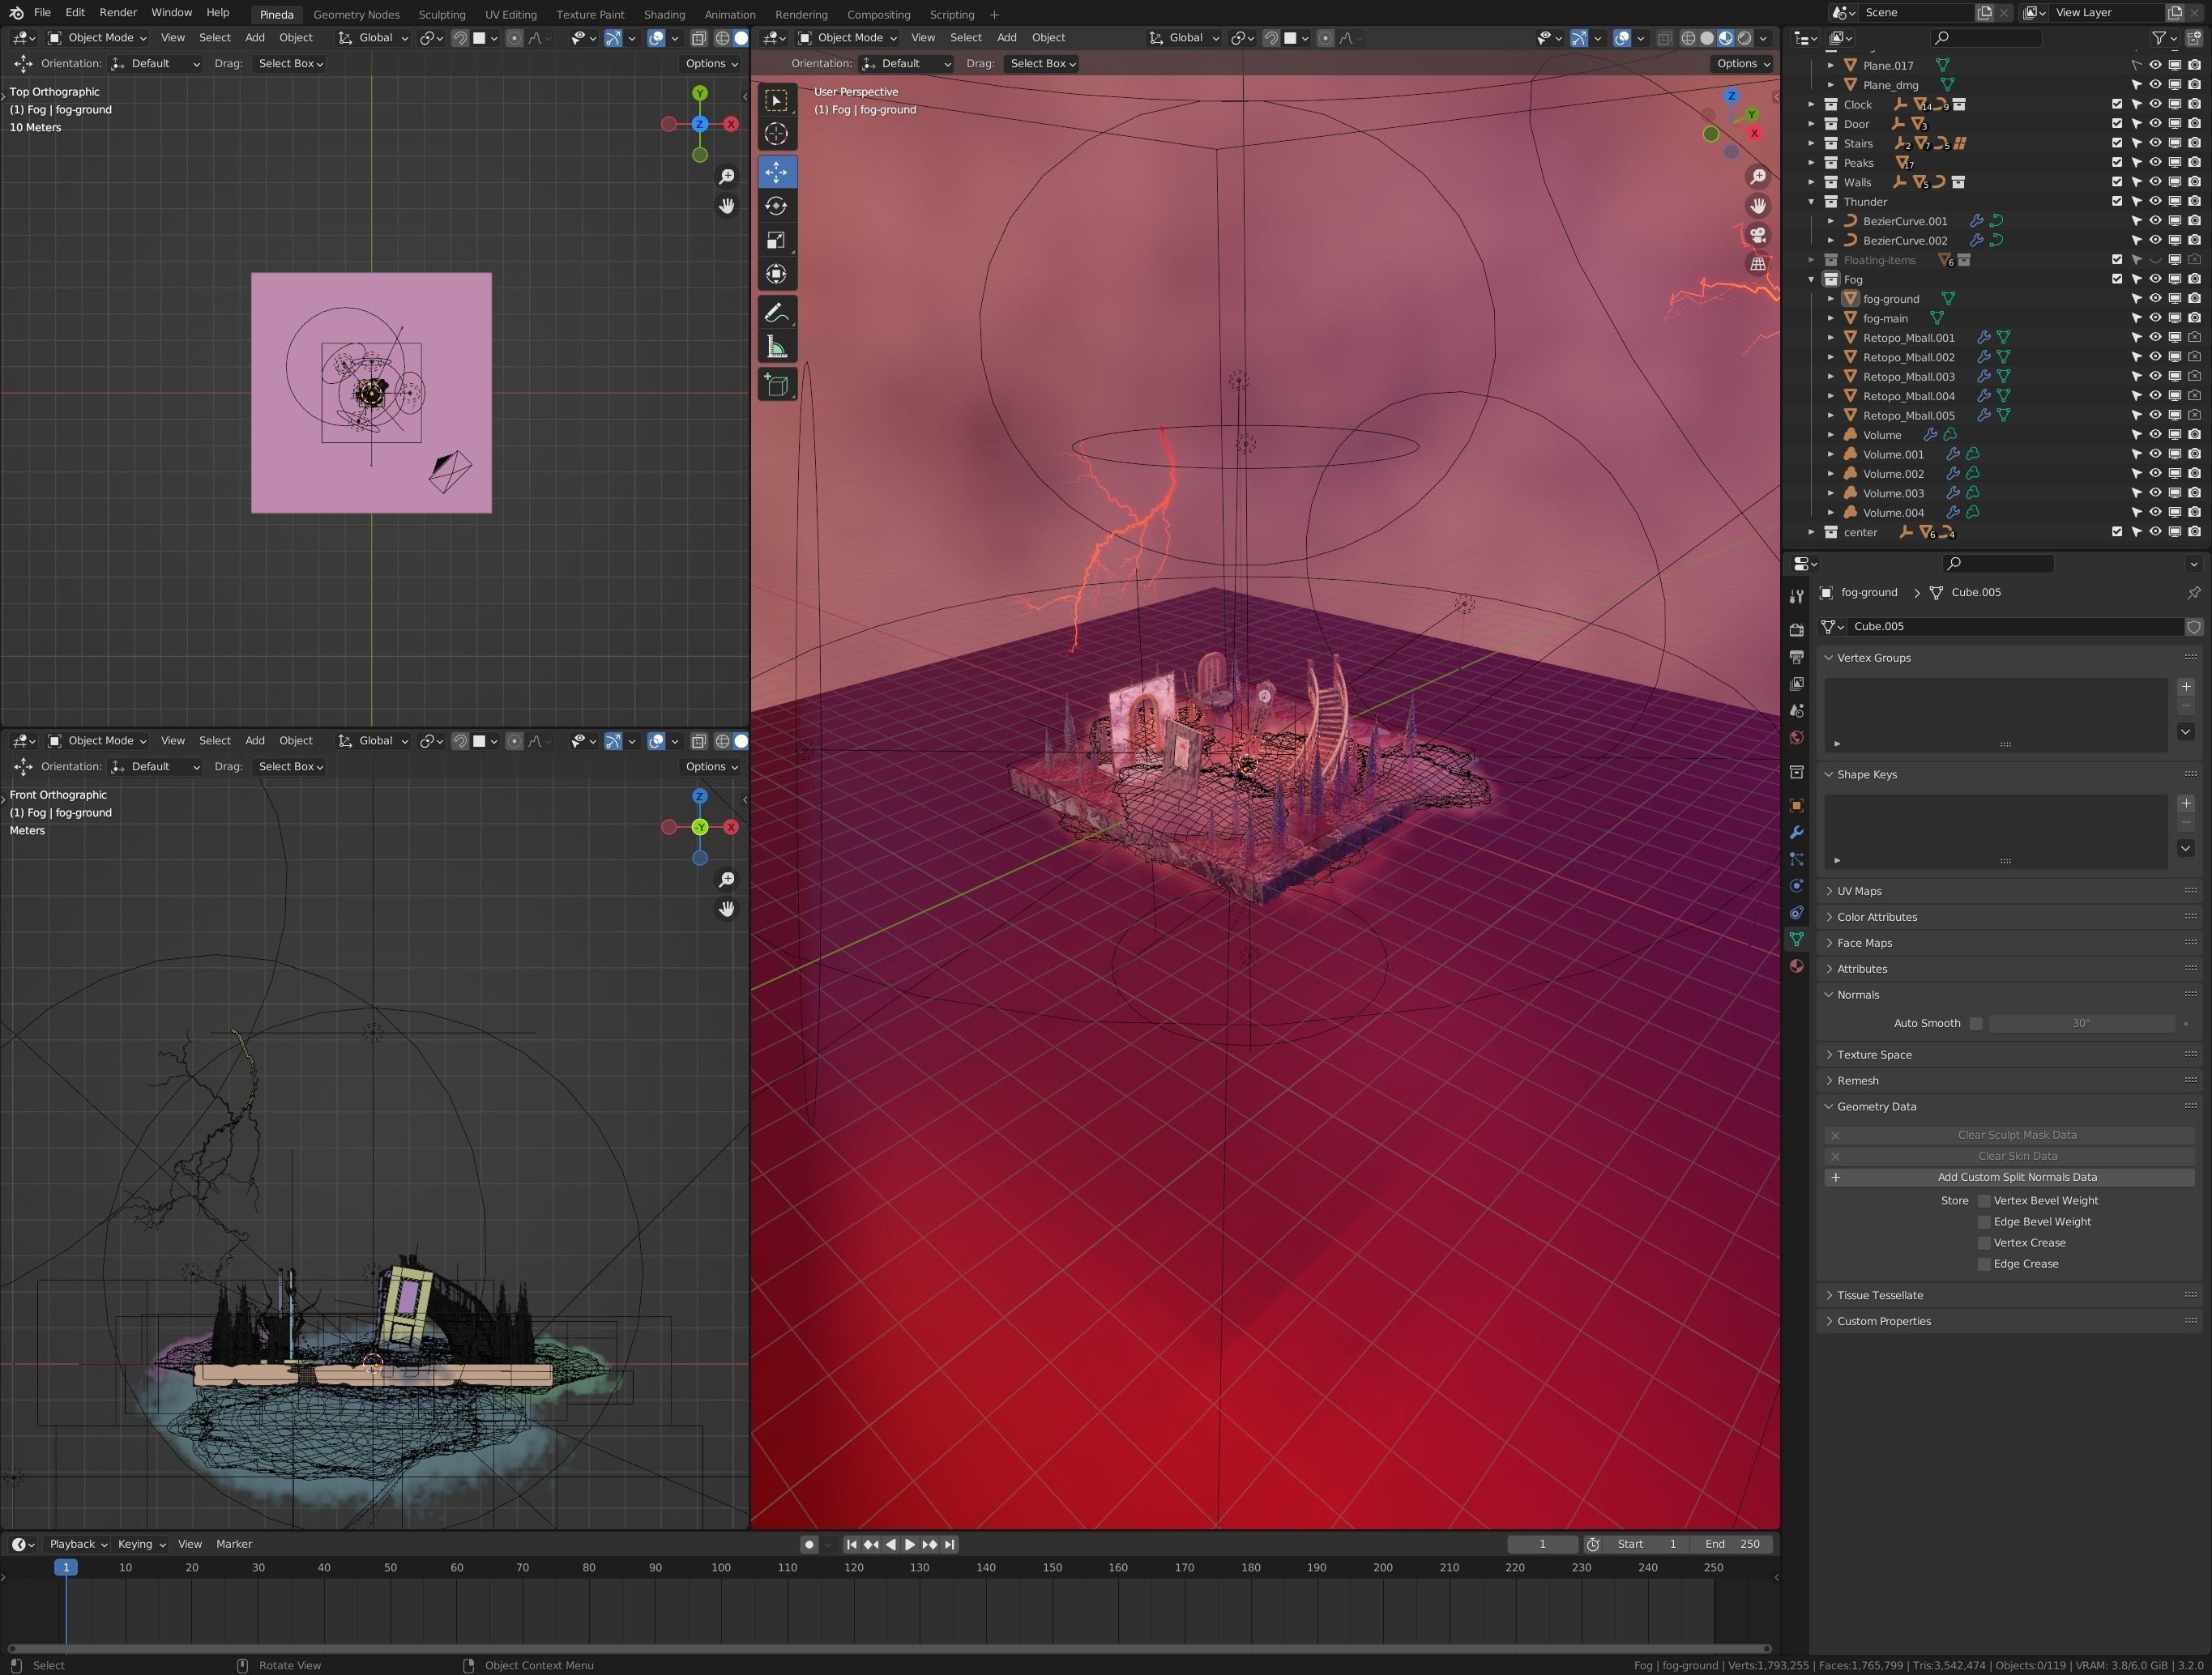
Task: Switch to the Shading workspace tab
Action: [x=664, y=15]
